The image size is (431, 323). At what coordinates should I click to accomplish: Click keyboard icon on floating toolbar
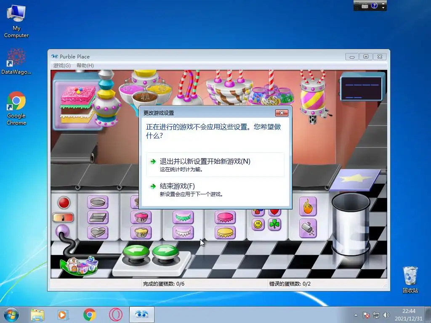click(365, 6)
